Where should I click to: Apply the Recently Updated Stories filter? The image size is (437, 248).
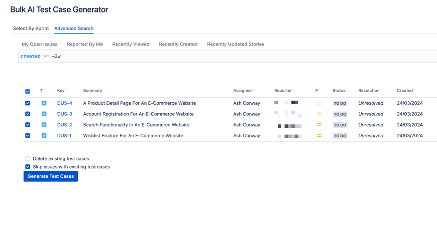[236, 44]
